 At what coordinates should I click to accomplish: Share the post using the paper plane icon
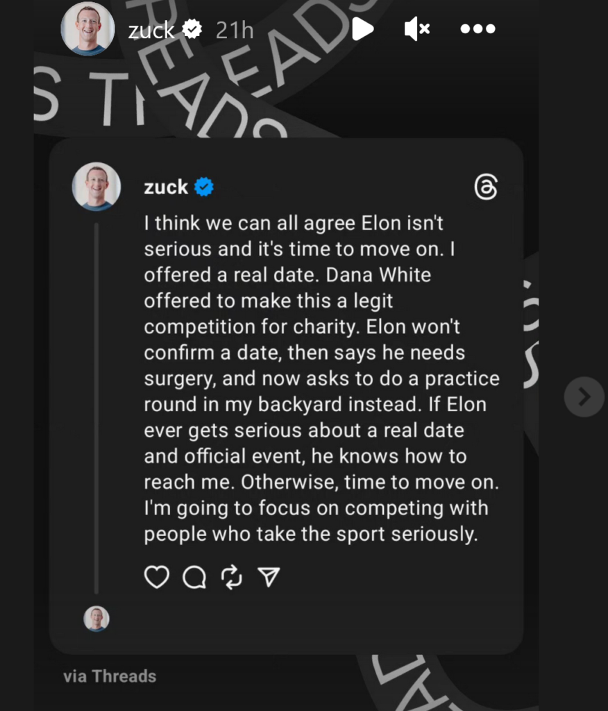point(269,577)
